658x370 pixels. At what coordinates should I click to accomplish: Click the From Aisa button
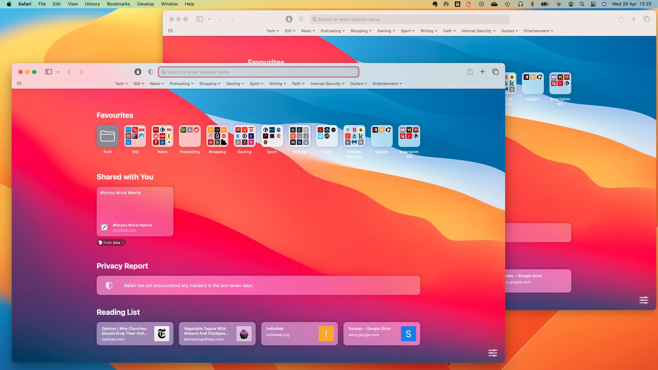pos(111,243)
